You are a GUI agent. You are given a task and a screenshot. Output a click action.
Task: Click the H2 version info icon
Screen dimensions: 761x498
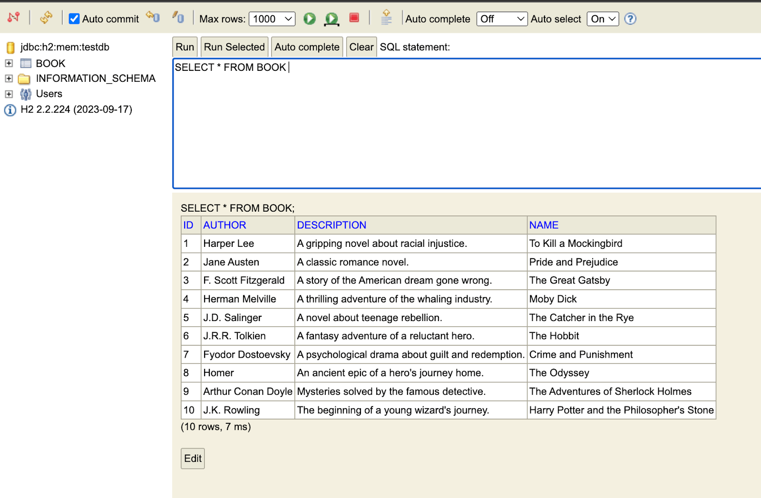(x=10, y=110)
